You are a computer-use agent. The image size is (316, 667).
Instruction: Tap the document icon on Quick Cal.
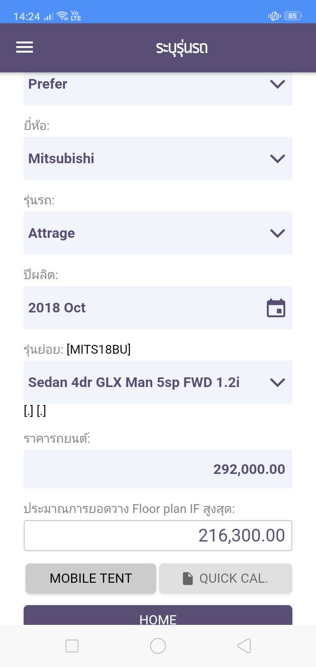pos(188,579)
